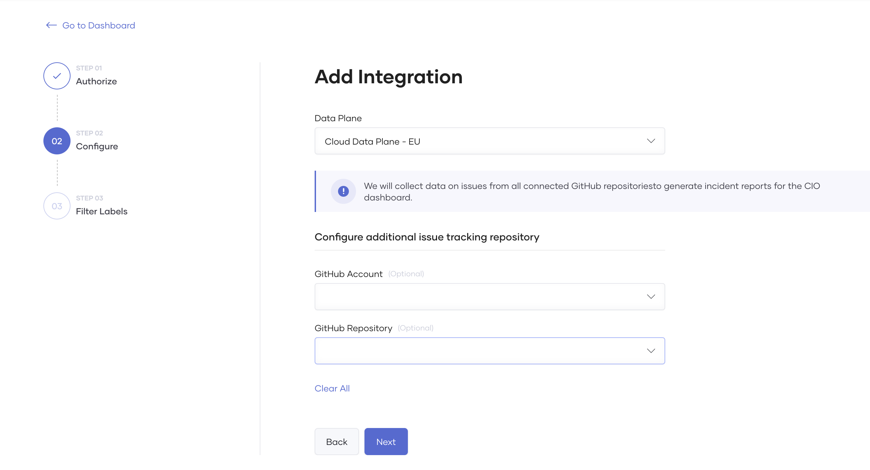Select the Authorize step in the sidebar

[x=96, y=81]
